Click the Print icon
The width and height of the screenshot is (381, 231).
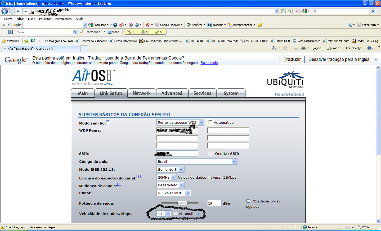pyautogui.click(x=303, y=48)
